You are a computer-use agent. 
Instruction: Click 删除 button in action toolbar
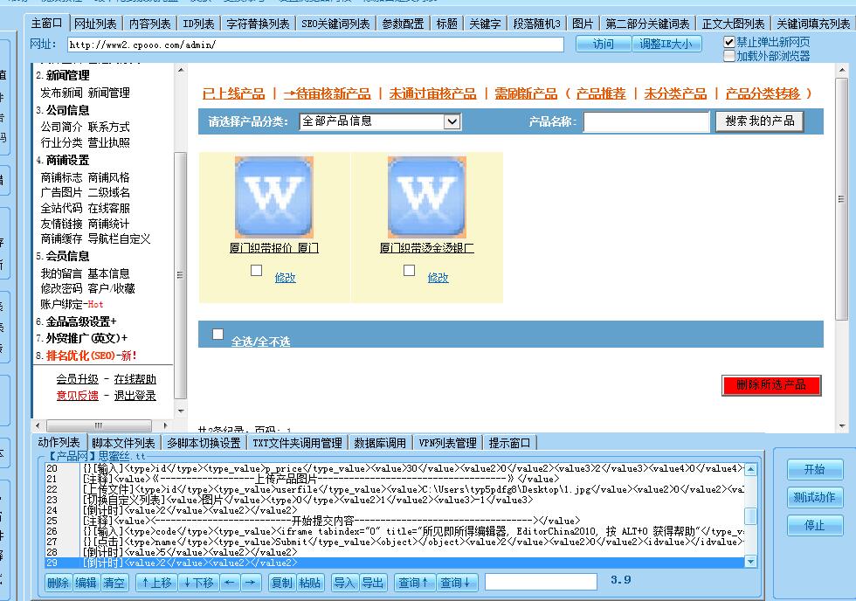click(x=58, y=583)
